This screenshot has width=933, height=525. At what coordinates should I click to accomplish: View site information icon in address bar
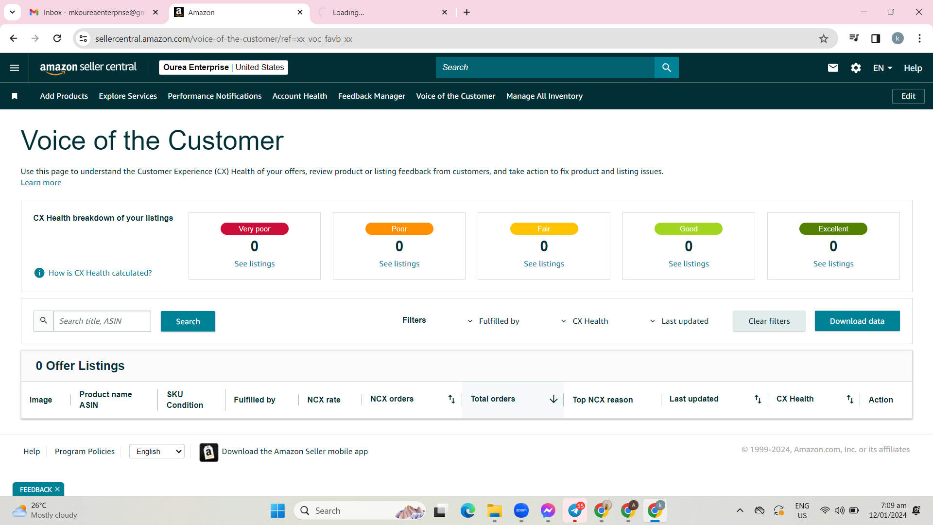tap(84, 38)
